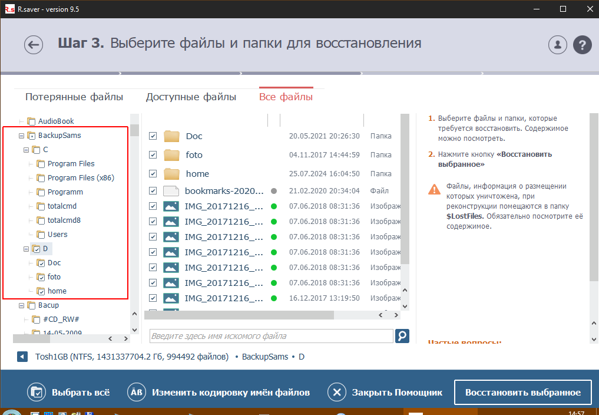Uncheck the Doc folder checkbox in file list
The height and width of the screenshot is (415, 599).
click(x=153, y=136)
